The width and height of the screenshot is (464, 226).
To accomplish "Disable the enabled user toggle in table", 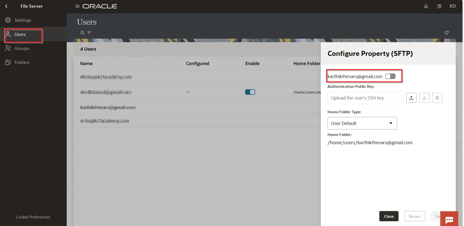I will click(x=250, y=92).
